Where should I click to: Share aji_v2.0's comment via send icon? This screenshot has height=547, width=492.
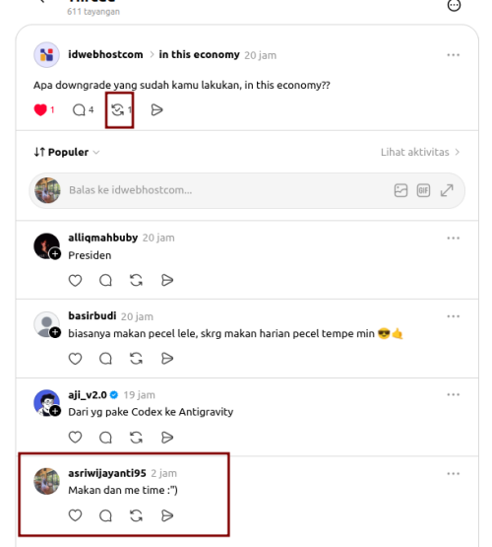pyautogui.click(x=167, y=438)
